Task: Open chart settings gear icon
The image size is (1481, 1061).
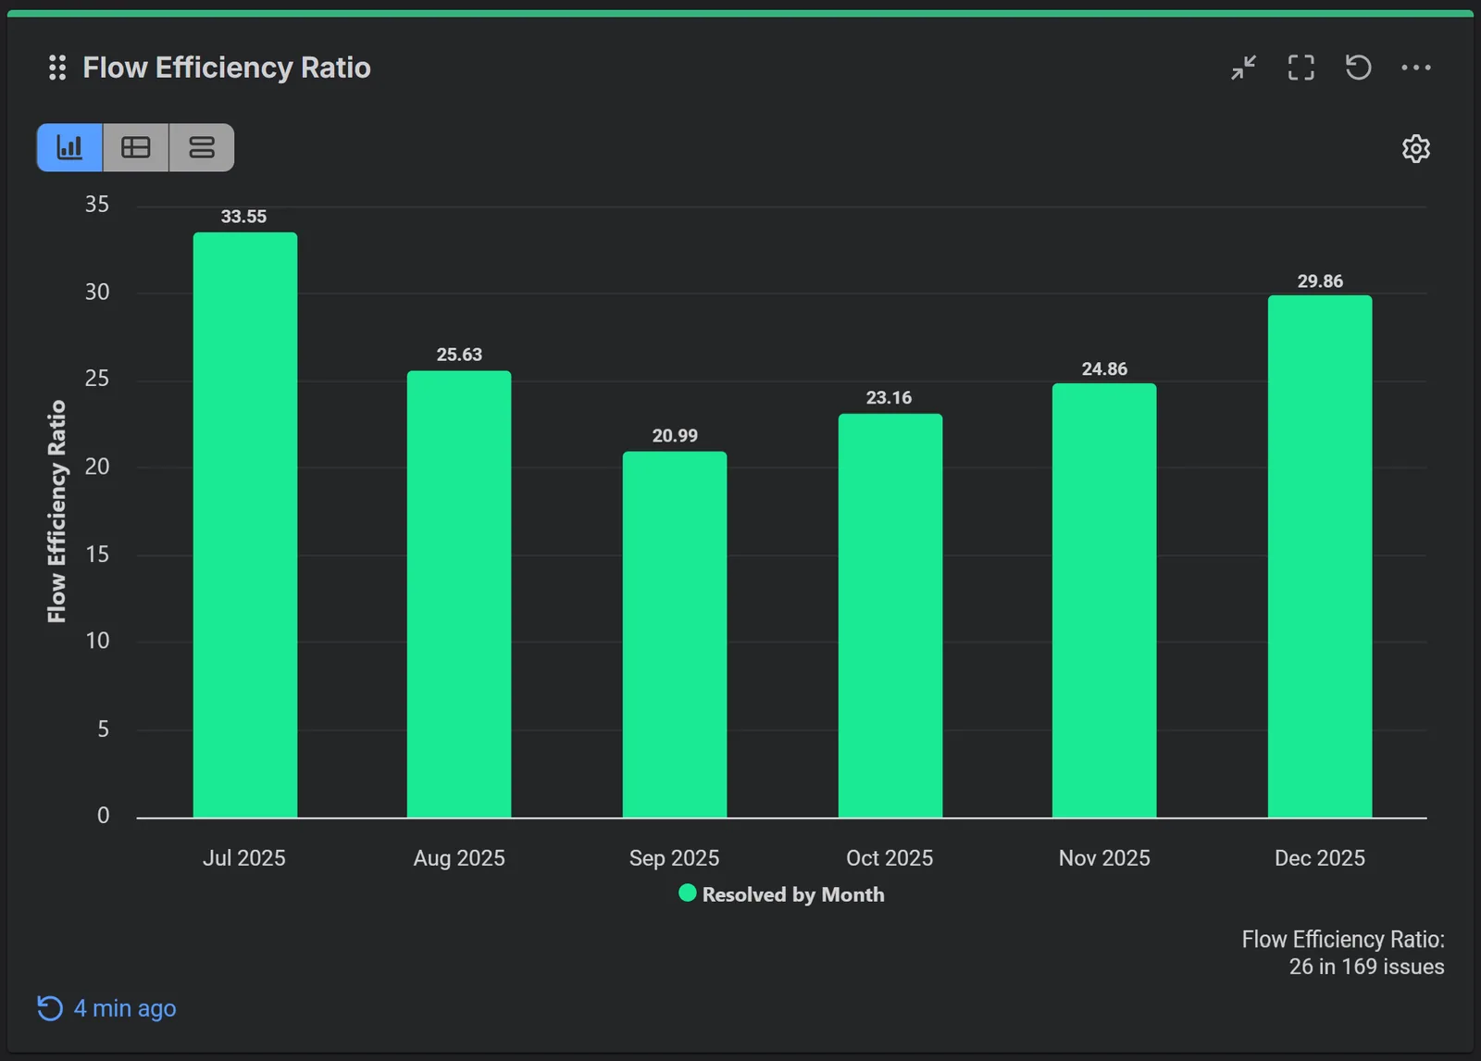Action: point(1415,148)
